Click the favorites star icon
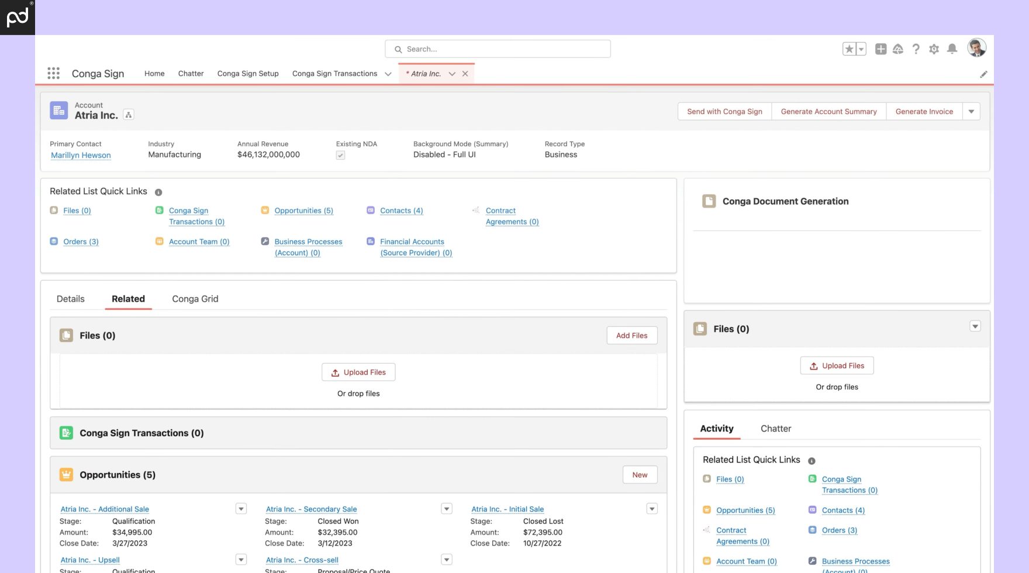1029x573 pixels. [x=849, y=49]
